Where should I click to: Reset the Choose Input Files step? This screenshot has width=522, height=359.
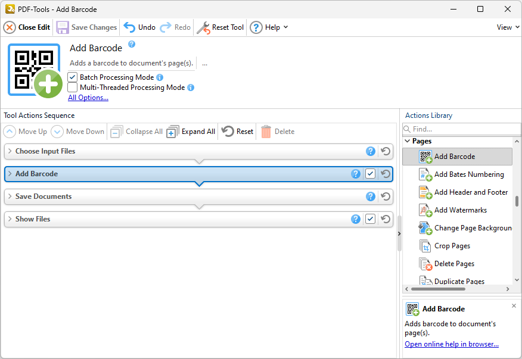tap(386, 151)
